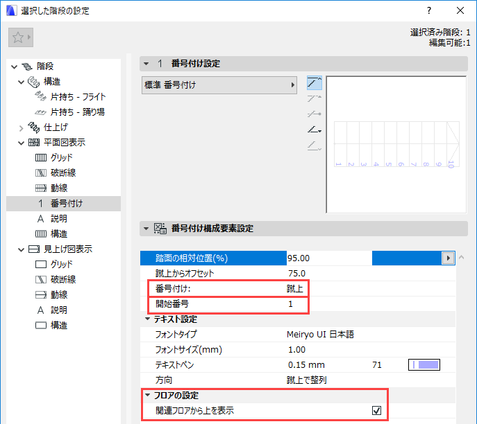Collapse the フロアの設定 group
477x424 pixels.
(147, 395)
